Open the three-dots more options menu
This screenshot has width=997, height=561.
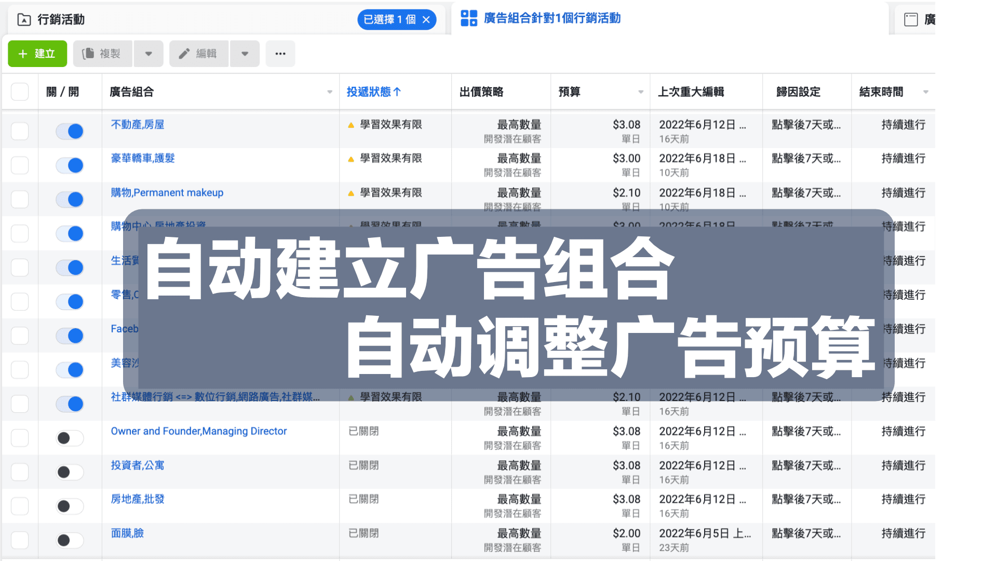280,54
